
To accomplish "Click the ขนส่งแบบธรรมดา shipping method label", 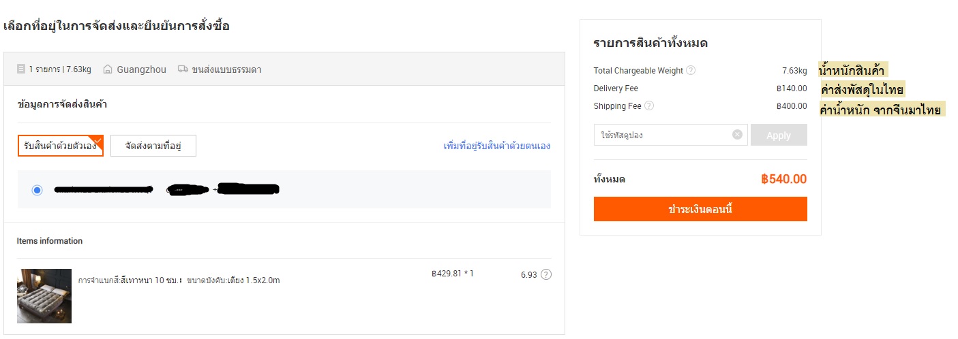I will (226, 69).
